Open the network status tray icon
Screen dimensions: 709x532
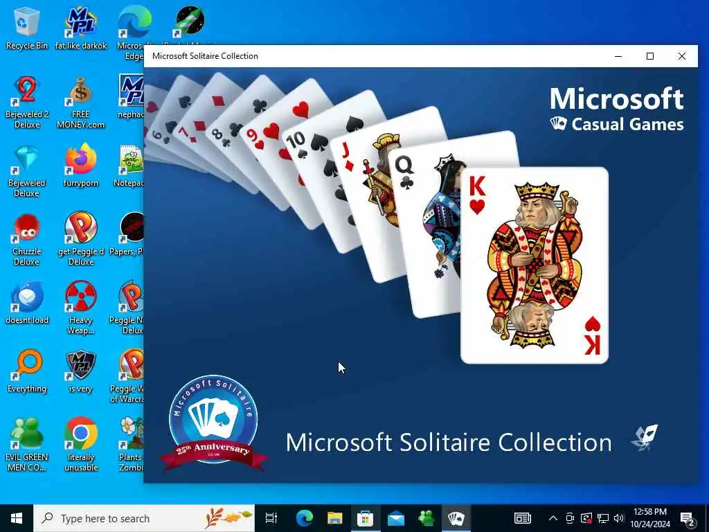[x=603, y=518]
